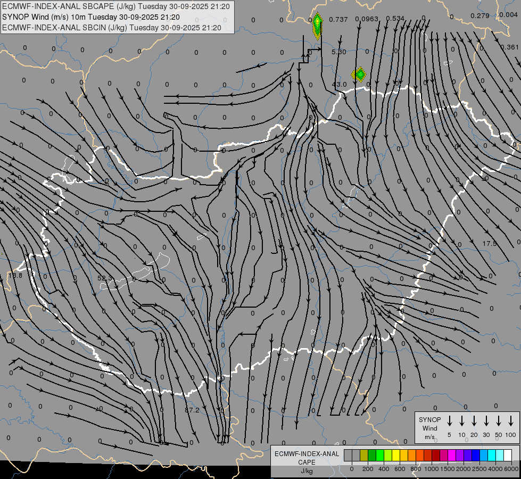Pick the pure blue CAPE legend swatch
Image resolution: width=521 pixels, height=479 pixels.
476,456
